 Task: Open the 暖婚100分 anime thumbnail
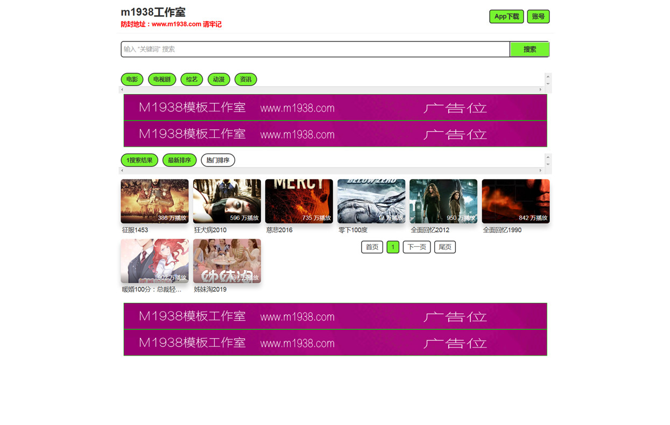(154, 261)
